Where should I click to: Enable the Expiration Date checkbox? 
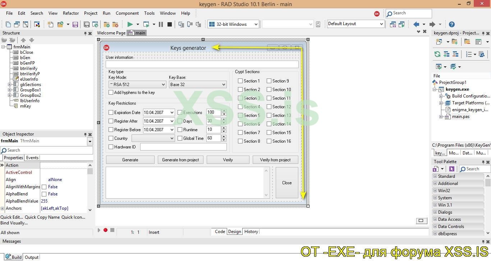[x=111, y=113]
